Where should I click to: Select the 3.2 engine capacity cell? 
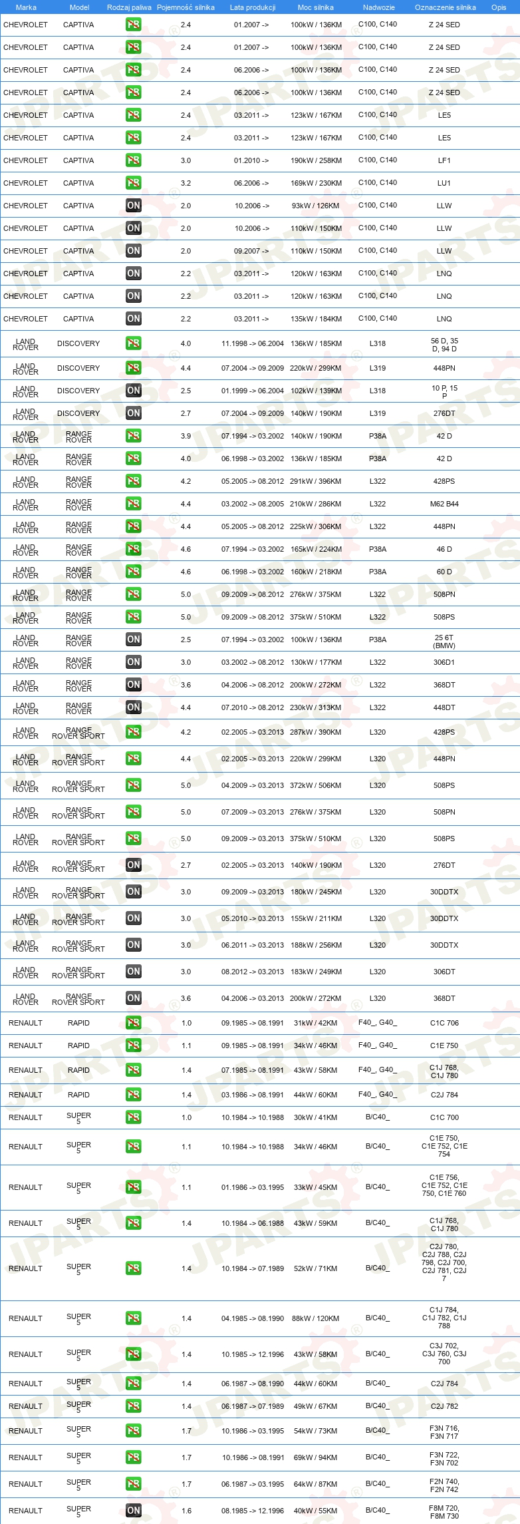tap(186, 183)
